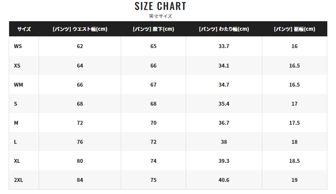This screenshot has height=194, width=336.
Task: Click thigh width value 33.7
Action: pyautogui.click(x=224, y=46)
